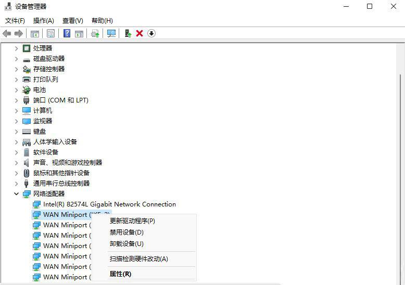Click the 电池 battery icon

27,90
